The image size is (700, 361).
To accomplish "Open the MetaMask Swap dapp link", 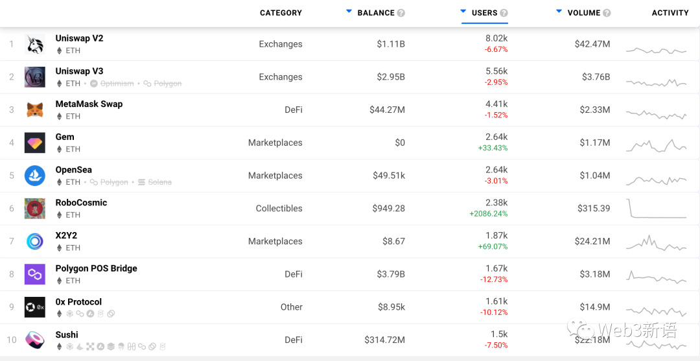I will 89,104.
